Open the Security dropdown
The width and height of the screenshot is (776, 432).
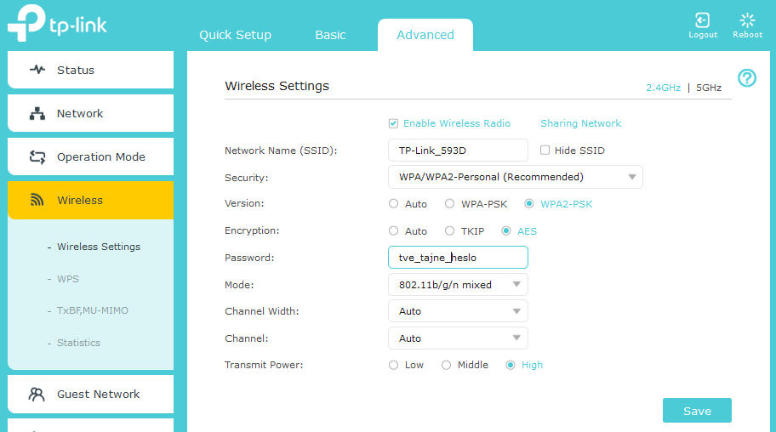coord(515,177)
